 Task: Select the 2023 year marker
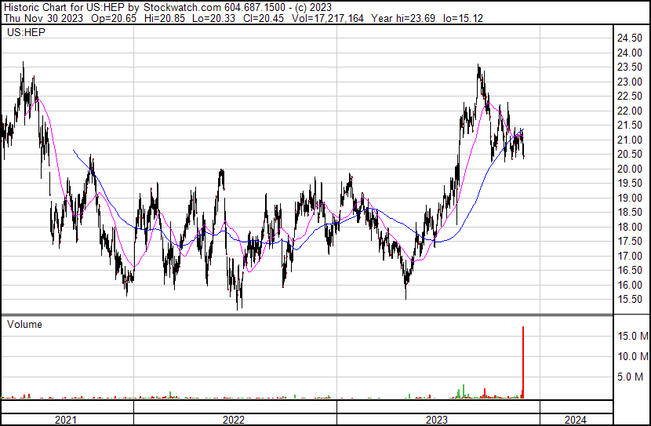437,420
